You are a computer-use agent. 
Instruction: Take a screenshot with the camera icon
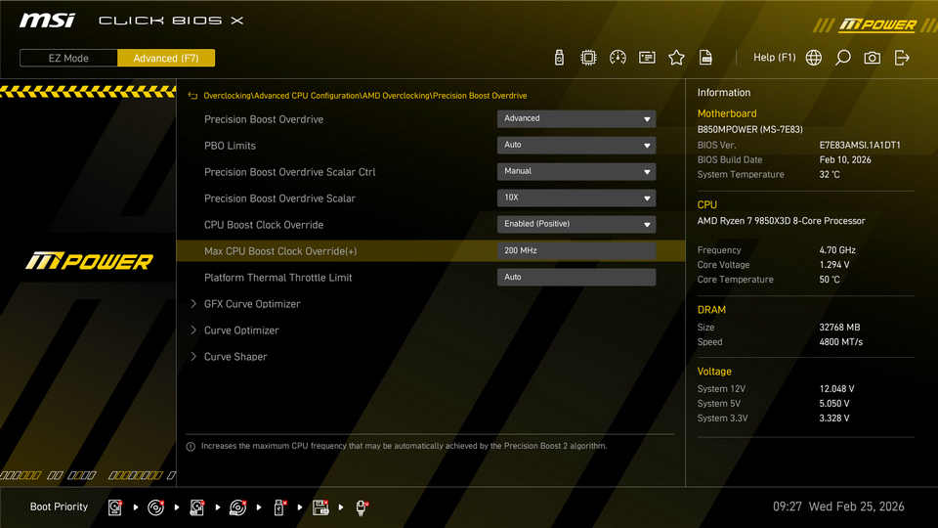873,58
